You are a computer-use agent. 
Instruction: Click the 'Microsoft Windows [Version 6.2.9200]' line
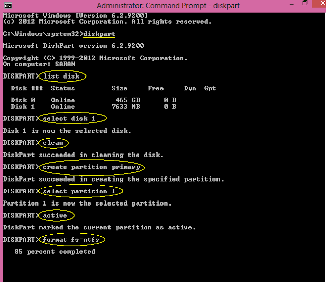pos(75,16)
